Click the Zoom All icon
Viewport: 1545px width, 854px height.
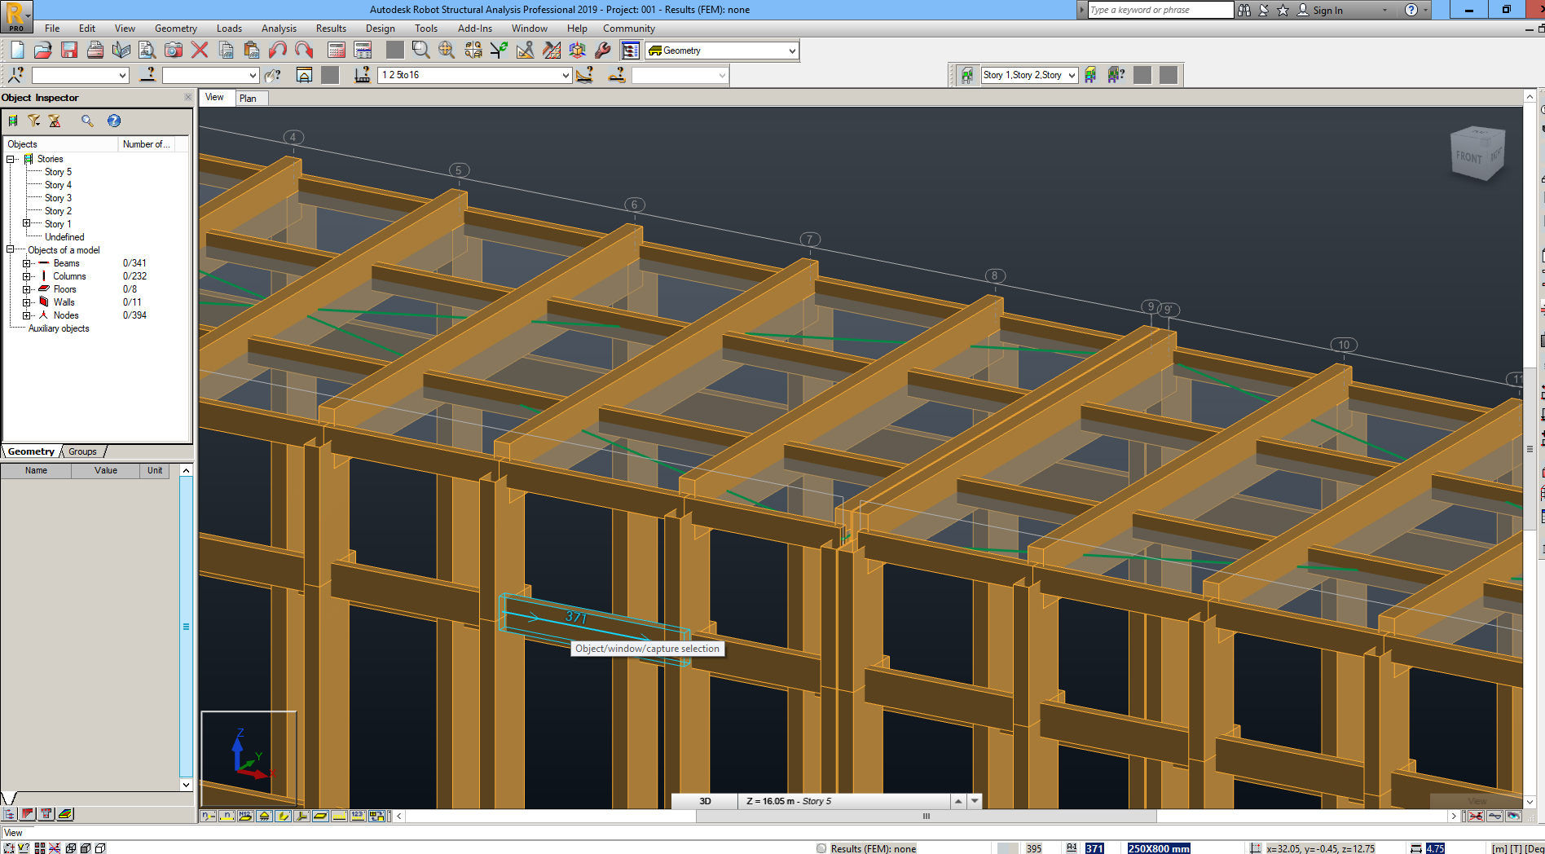447,51
